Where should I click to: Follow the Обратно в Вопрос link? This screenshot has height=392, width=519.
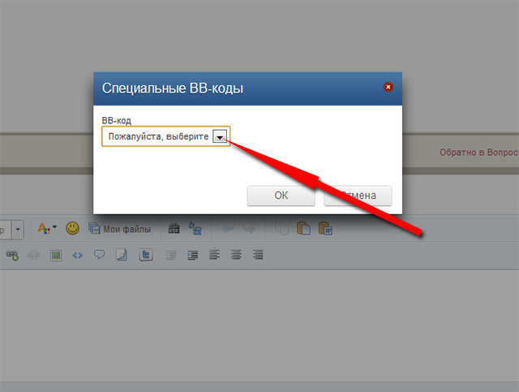click(479, 152)
